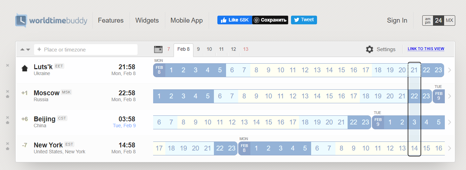The height and width of the screenshot is (170, 466).
Task: Open the Features menu item
Action: (x=111, y=21)
